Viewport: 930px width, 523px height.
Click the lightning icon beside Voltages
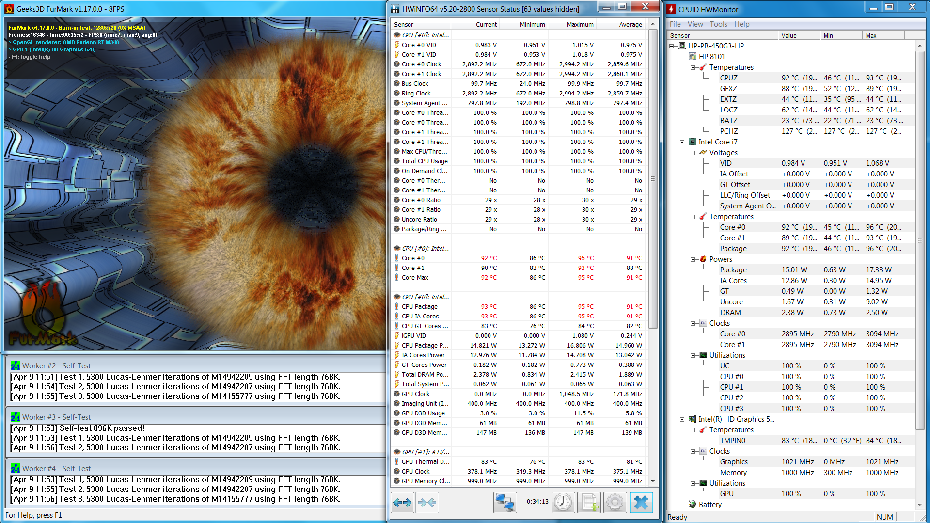coord(703,152)
